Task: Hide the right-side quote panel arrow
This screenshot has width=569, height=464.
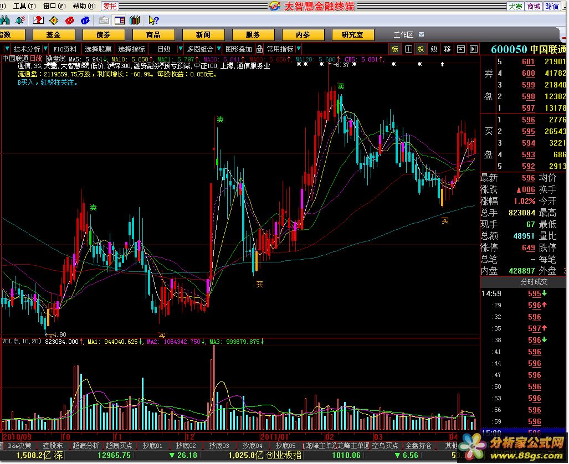Action: pyautogui.click(x=474, y=49)
